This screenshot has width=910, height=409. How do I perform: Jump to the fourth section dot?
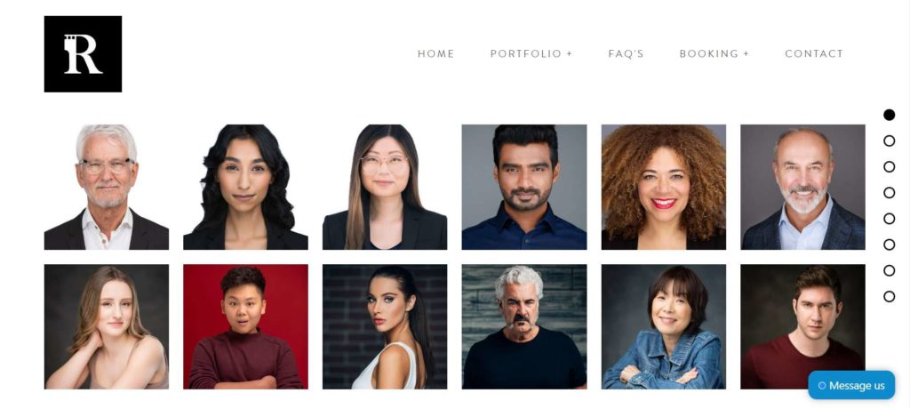(x=889, y=192)
